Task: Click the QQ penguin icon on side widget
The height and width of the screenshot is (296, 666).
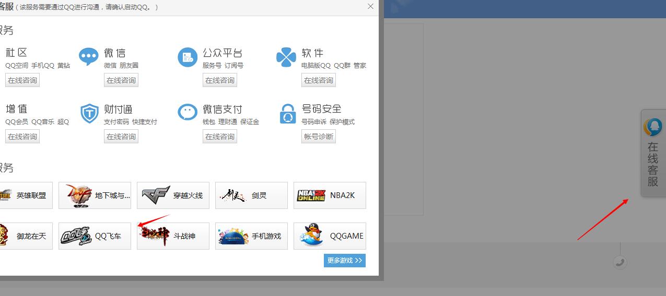Action: click(653, 127)
